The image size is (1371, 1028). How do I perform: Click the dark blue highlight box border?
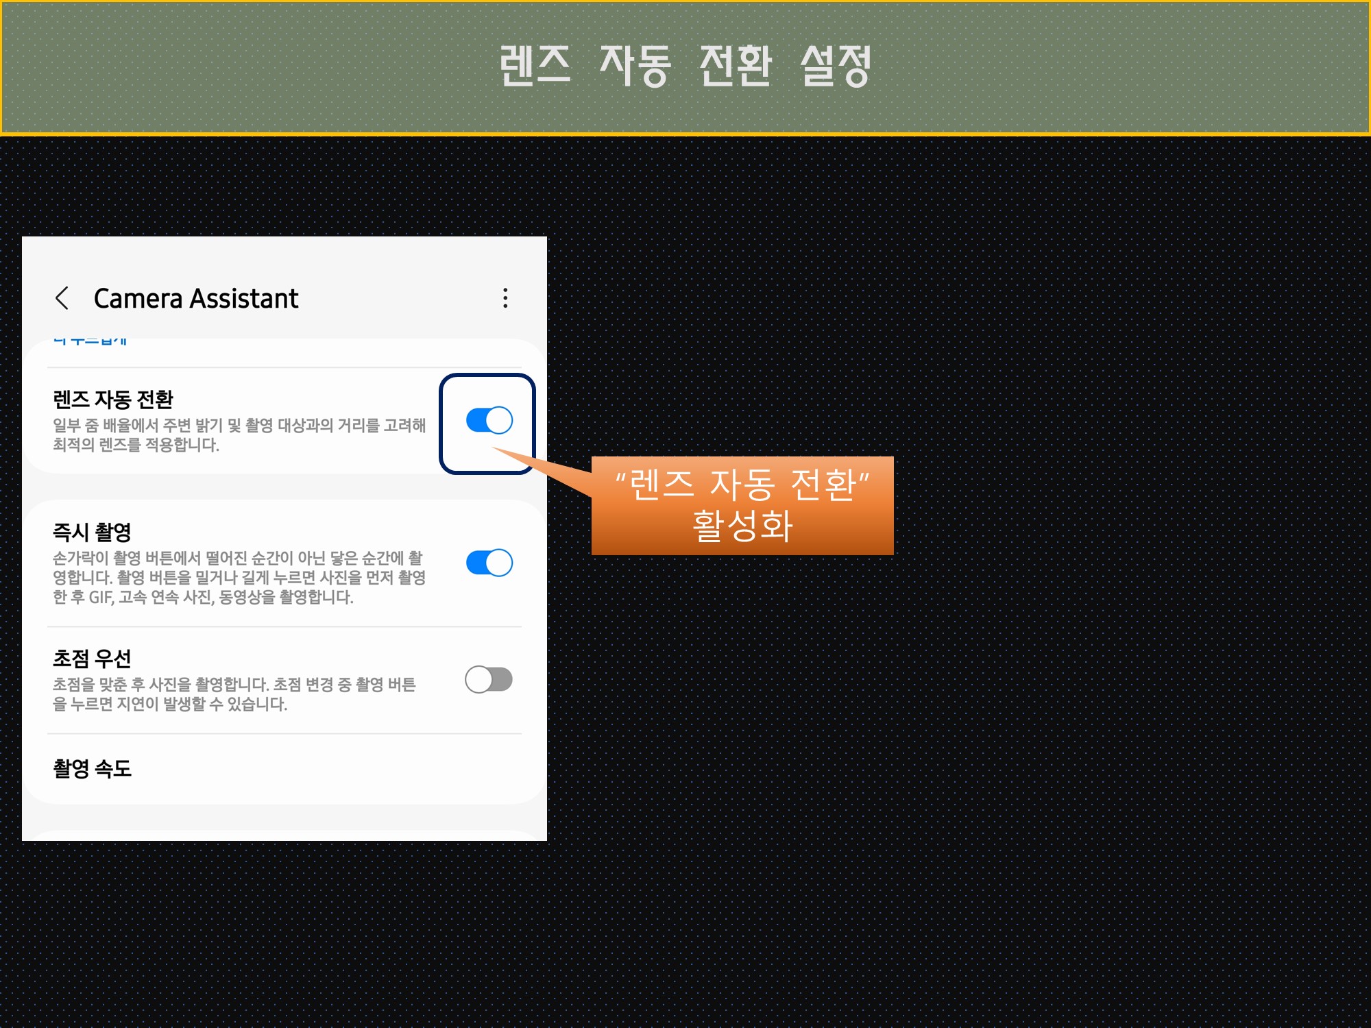[x=441, y=423]
